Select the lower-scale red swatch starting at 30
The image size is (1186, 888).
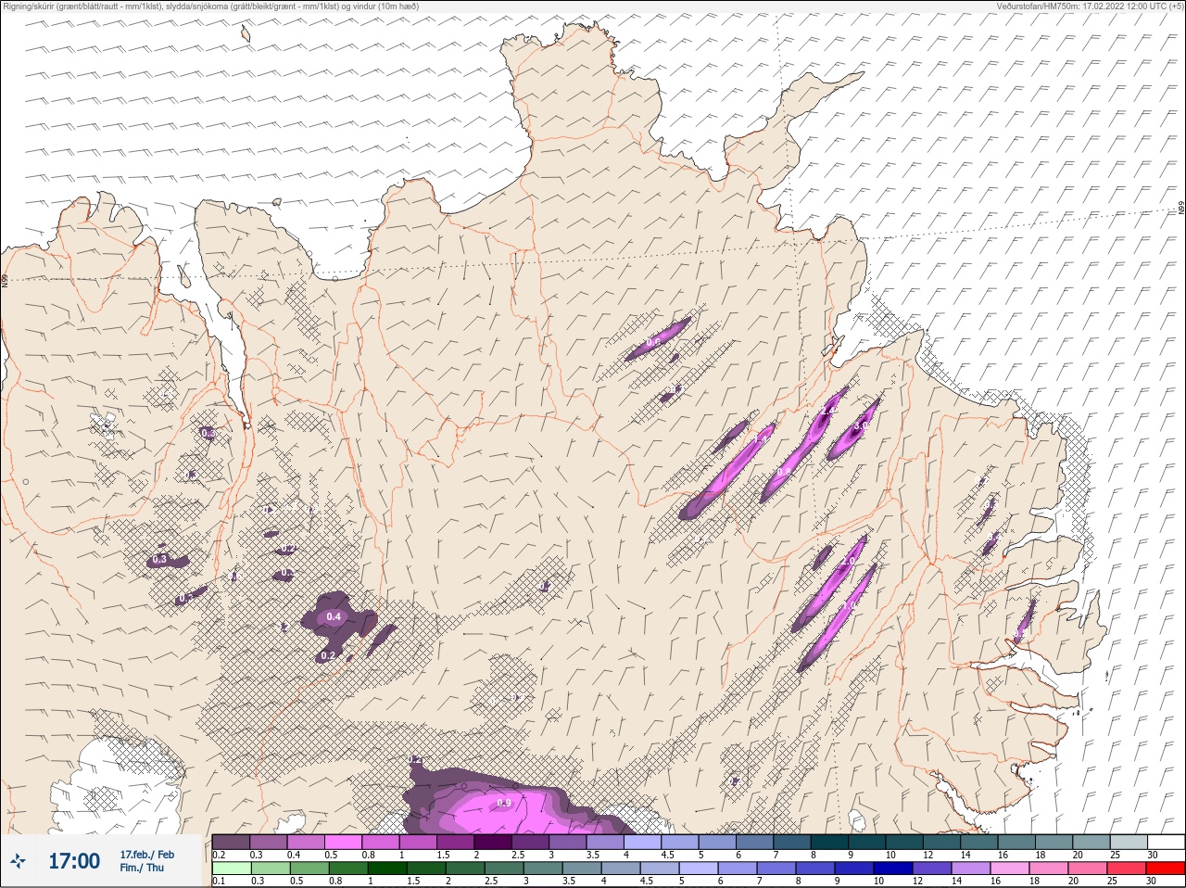[1166, 869]
